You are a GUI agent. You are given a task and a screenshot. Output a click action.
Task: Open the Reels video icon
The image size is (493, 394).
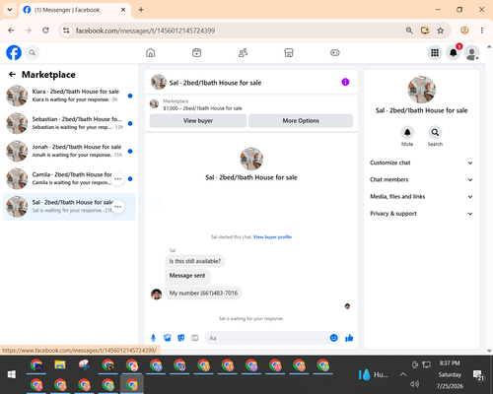pyautogui.click(x=196, y=52)
